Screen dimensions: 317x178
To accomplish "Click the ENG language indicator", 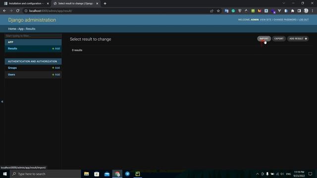I will click(x=288, y=174).
